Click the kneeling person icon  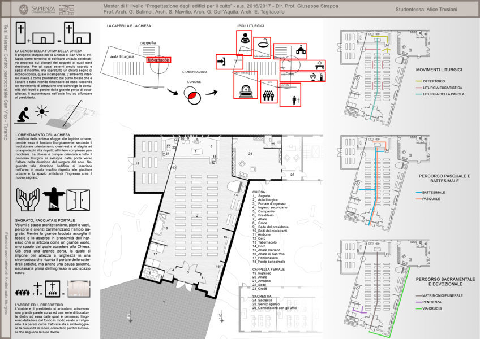click(x=23, y=115)
